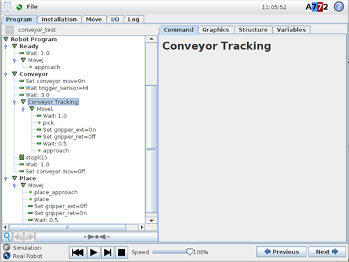The width and height of the screenshot is (349, 262).
Task: Start the program with the play button
Action: click(x=94, y=252)
